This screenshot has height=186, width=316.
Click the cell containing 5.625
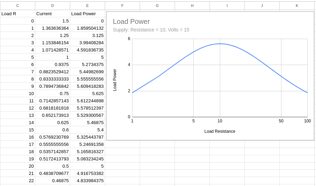pos(87,93)
